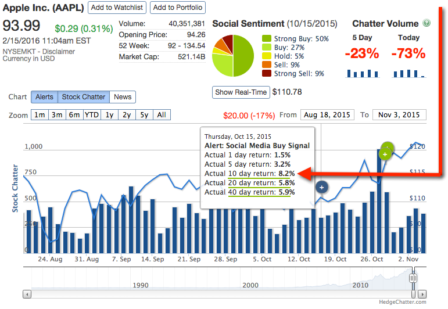Click the blue plus alert marker
The width and height of the screenshot is (448, 309).
point(322,188)
